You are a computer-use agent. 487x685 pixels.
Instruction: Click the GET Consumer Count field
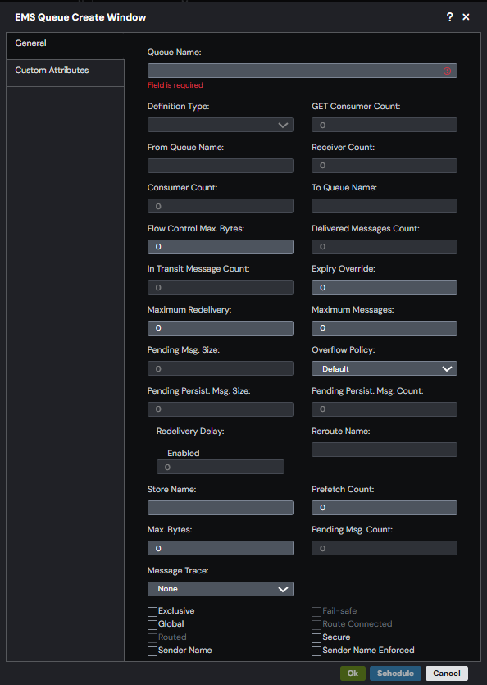point(385,125)
